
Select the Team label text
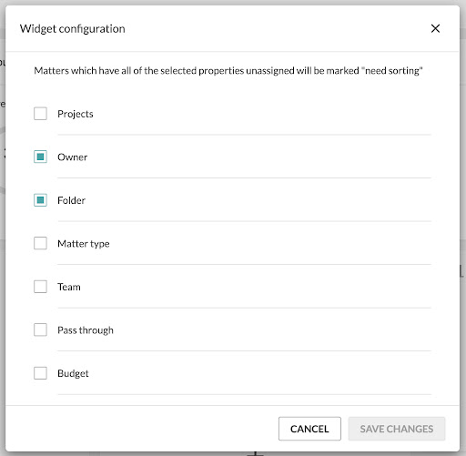point(69,287)
